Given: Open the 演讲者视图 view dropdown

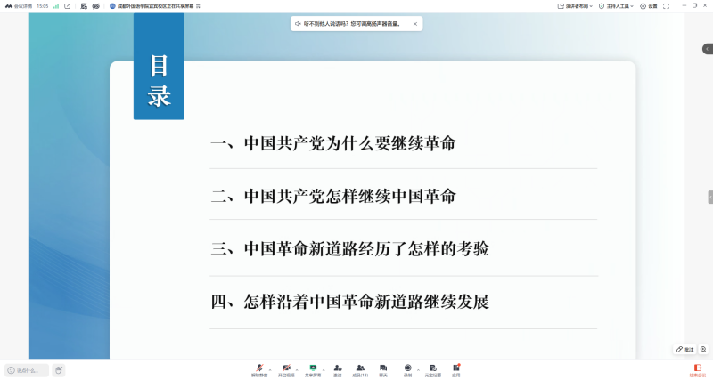Looking at the screenshot, I should pos(576,6).
